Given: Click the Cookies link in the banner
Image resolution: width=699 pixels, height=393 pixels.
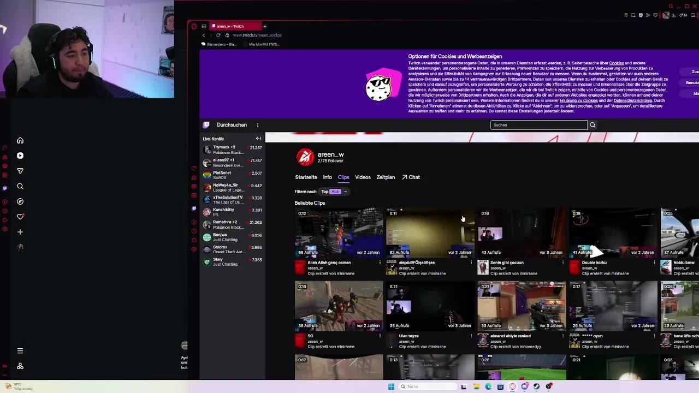Looking at the screenshot, I should tap(617, 63).
